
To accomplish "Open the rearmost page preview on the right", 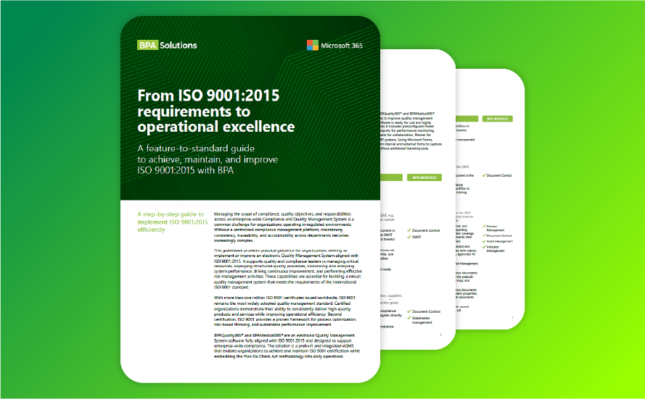I will [490, 199].
